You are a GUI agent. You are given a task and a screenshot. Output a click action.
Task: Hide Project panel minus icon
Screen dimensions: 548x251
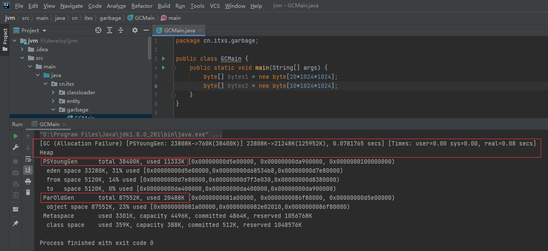[x=146, y=30]
